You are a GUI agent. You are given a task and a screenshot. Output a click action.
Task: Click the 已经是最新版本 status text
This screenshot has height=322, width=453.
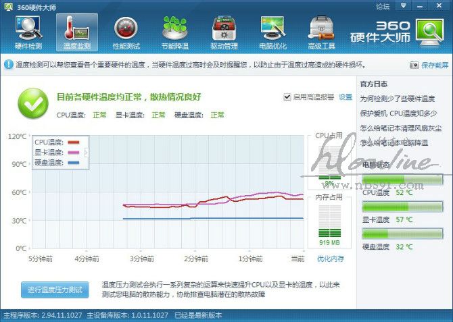tap(198, 315)
